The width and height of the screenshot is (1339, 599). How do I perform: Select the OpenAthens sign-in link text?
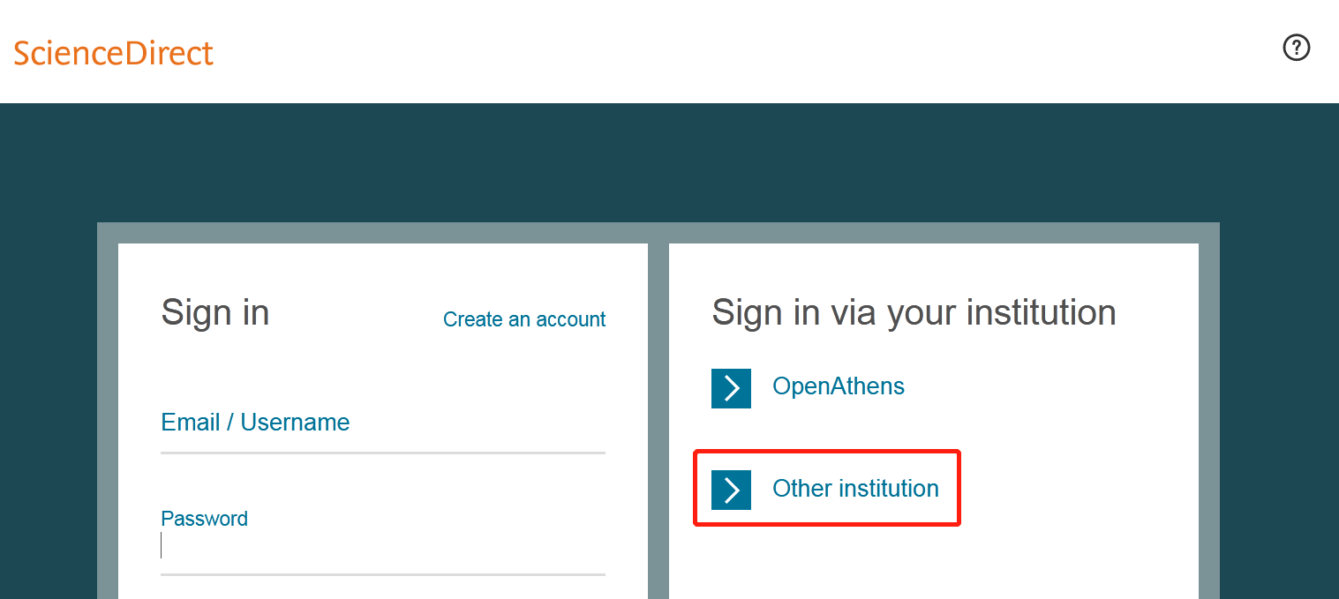[838, 386]
